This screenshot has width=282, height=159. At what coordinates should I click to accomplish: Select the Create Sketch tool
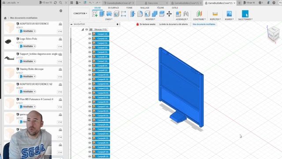95,14
